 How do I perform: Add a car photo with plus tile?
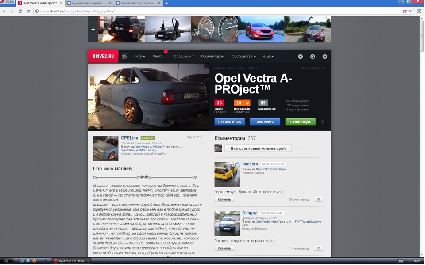click(93, 29)
